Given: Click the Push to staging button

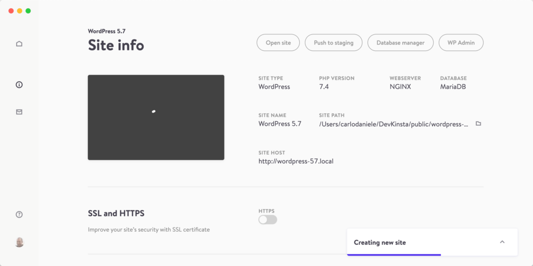Looking at the screenshot, I should click(x=334, y=43).
